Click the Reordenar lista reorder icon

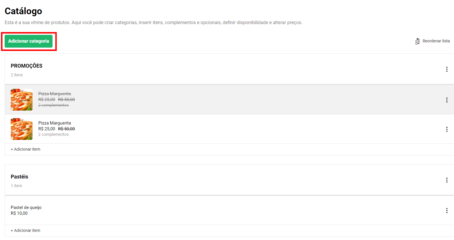pyautogui.click(x=417, y=41)
